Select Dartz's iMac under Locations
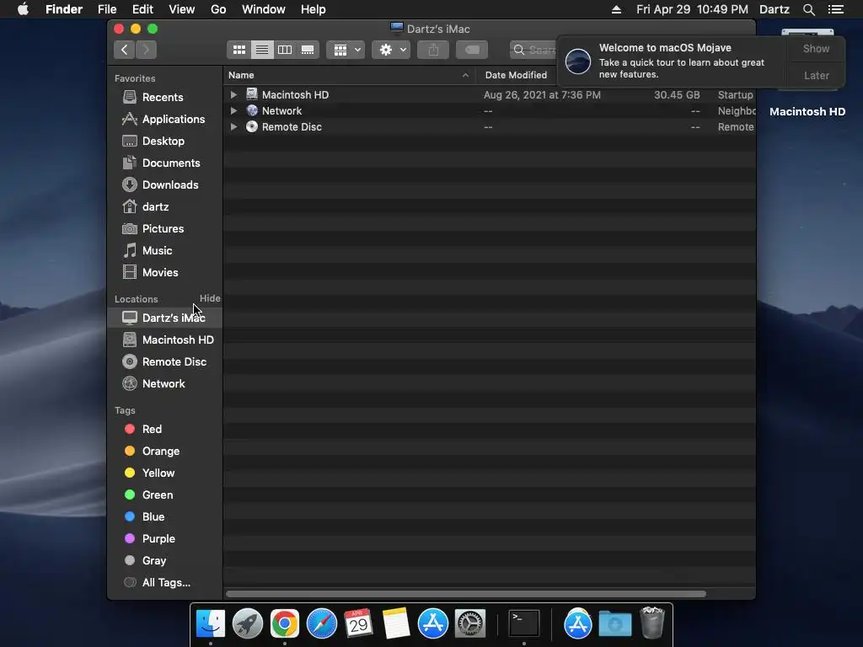Image resolution: width=863 pixels, height=647 pixels. point(165,318)
